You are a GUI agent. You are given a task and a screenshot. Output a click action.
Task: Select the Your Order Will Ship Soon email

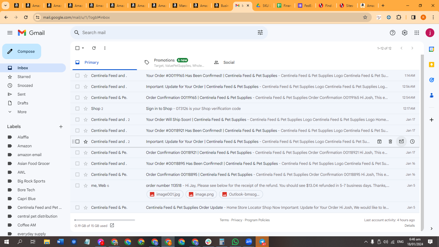point(77,120)
